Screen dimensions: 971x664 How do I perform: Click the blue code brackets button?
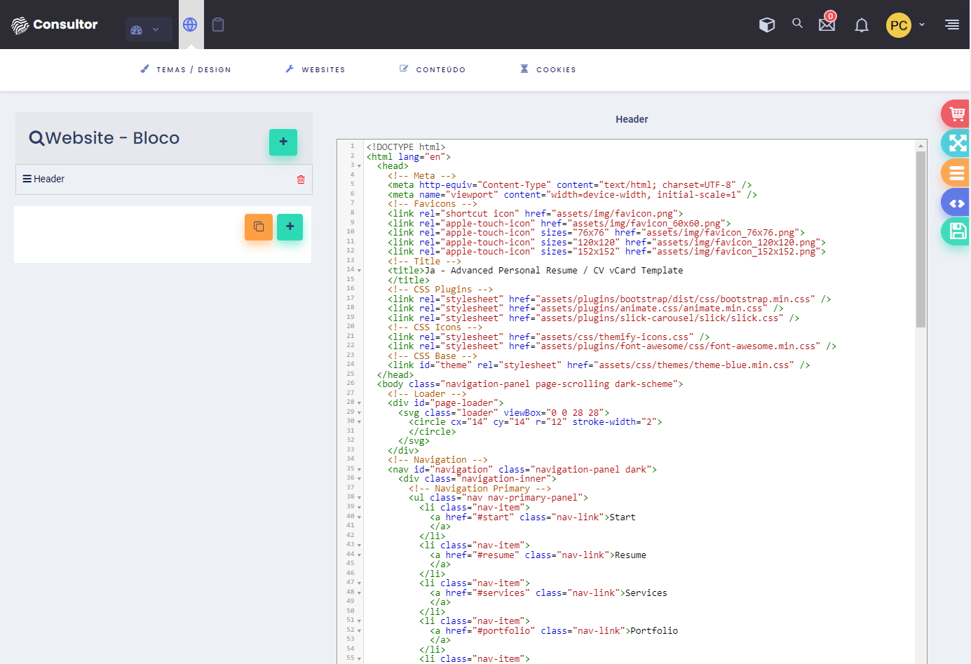(x=956, y=203)
